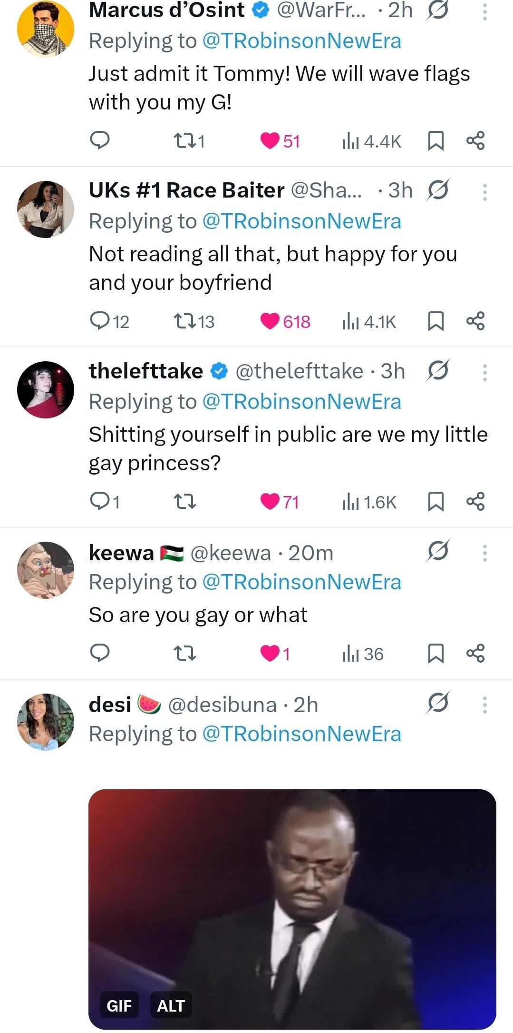Bookmark Marcus d'Osint's reply
513x1033 pixels.
point(436,141)
